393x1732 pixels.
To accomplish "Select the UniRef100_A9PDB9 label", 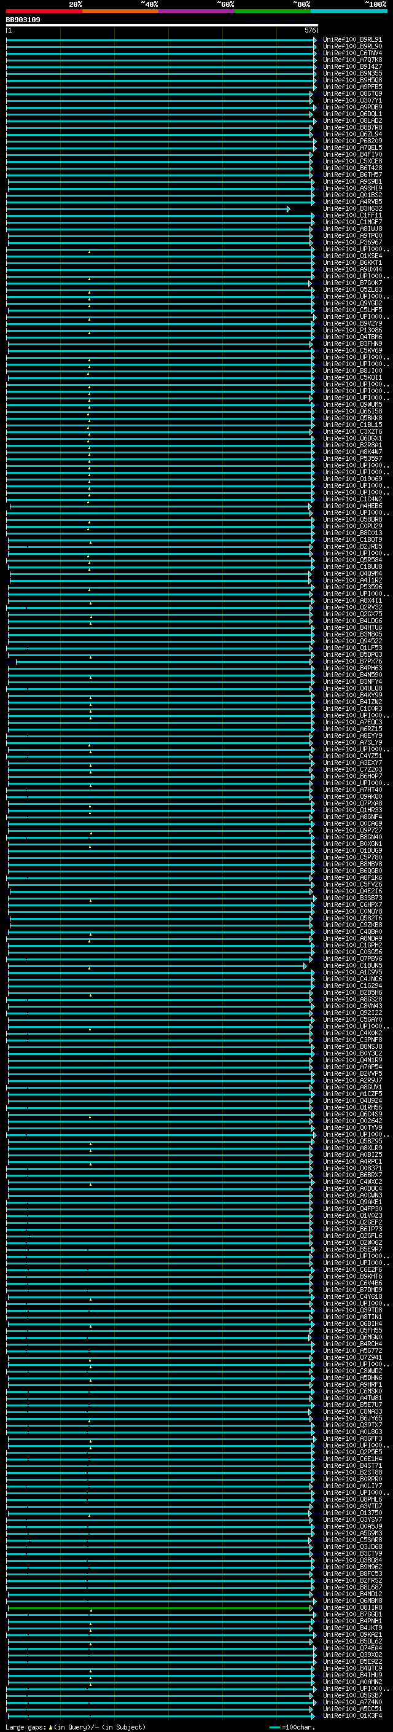I will click(x=352, y=107).
